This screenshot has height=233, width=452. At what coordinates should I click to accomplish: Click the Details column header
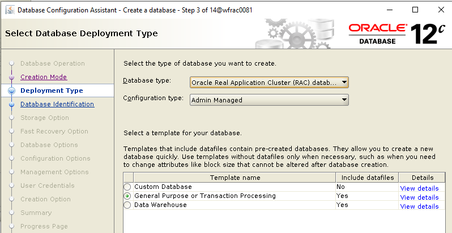[x=422, y=178]
